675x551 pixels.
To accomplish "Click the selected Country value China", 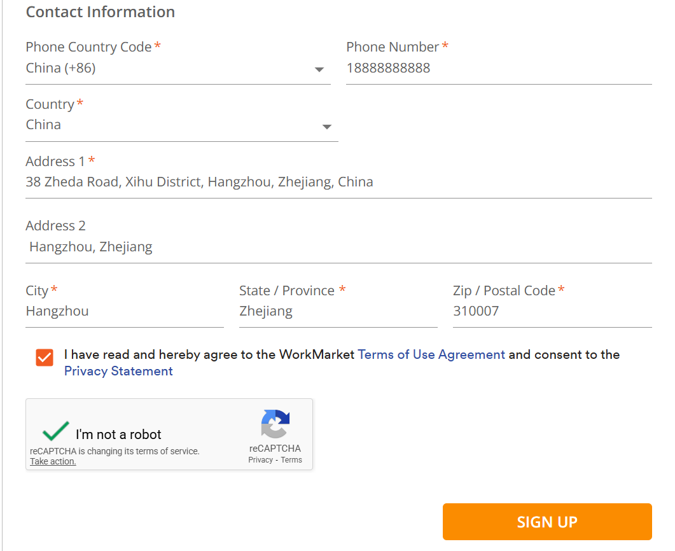I will tap(44, 125).
